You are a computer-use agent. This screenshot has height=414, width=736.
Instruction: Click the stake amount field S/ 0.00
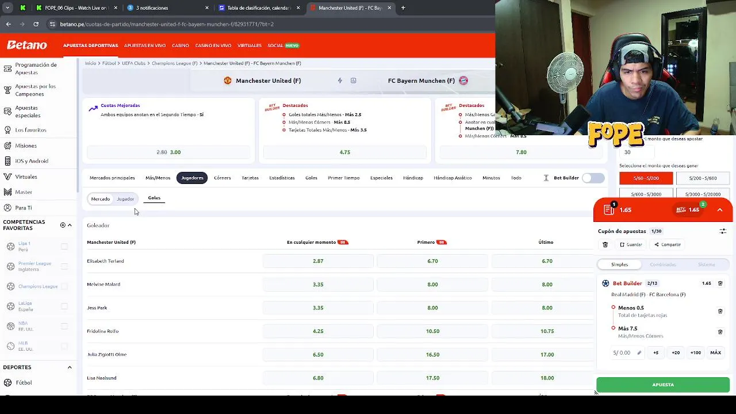tap(627, 352)
